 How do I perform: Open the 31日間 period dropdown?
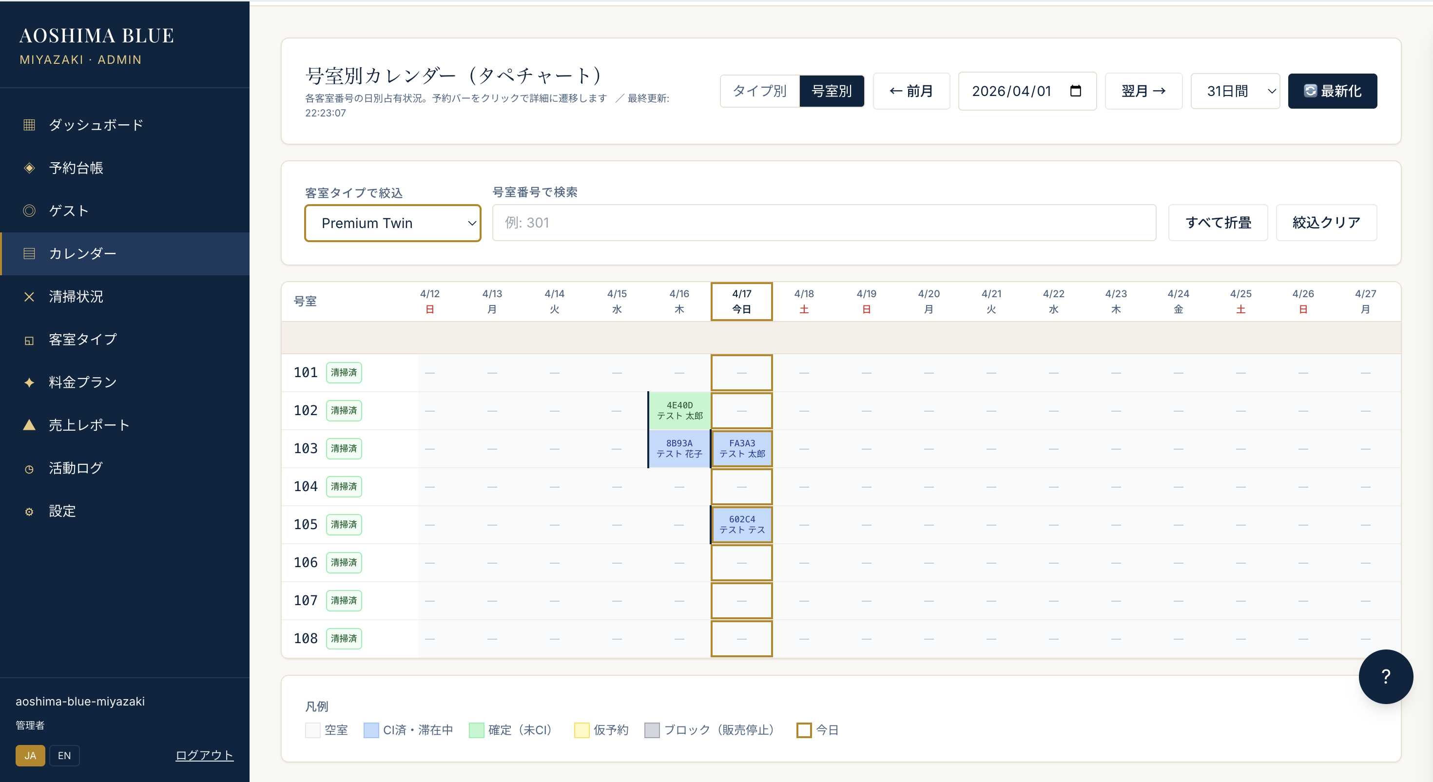pos(1235,91)
